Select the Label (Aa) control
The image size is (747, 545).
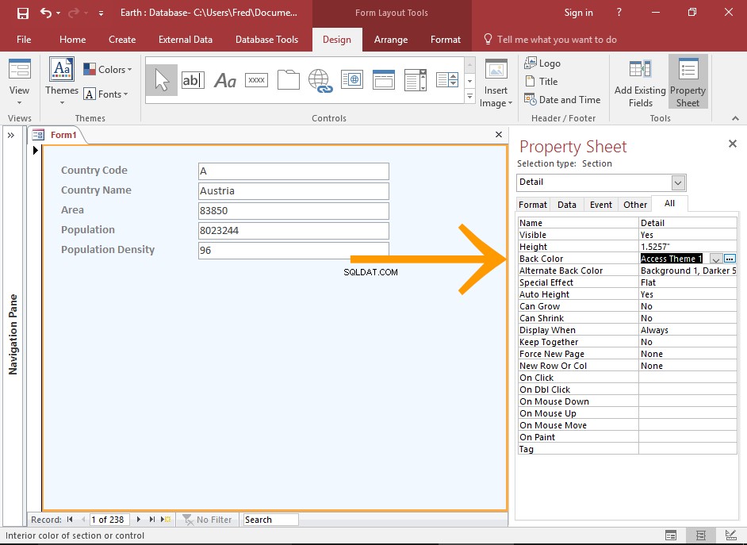[x=225, y=80]
